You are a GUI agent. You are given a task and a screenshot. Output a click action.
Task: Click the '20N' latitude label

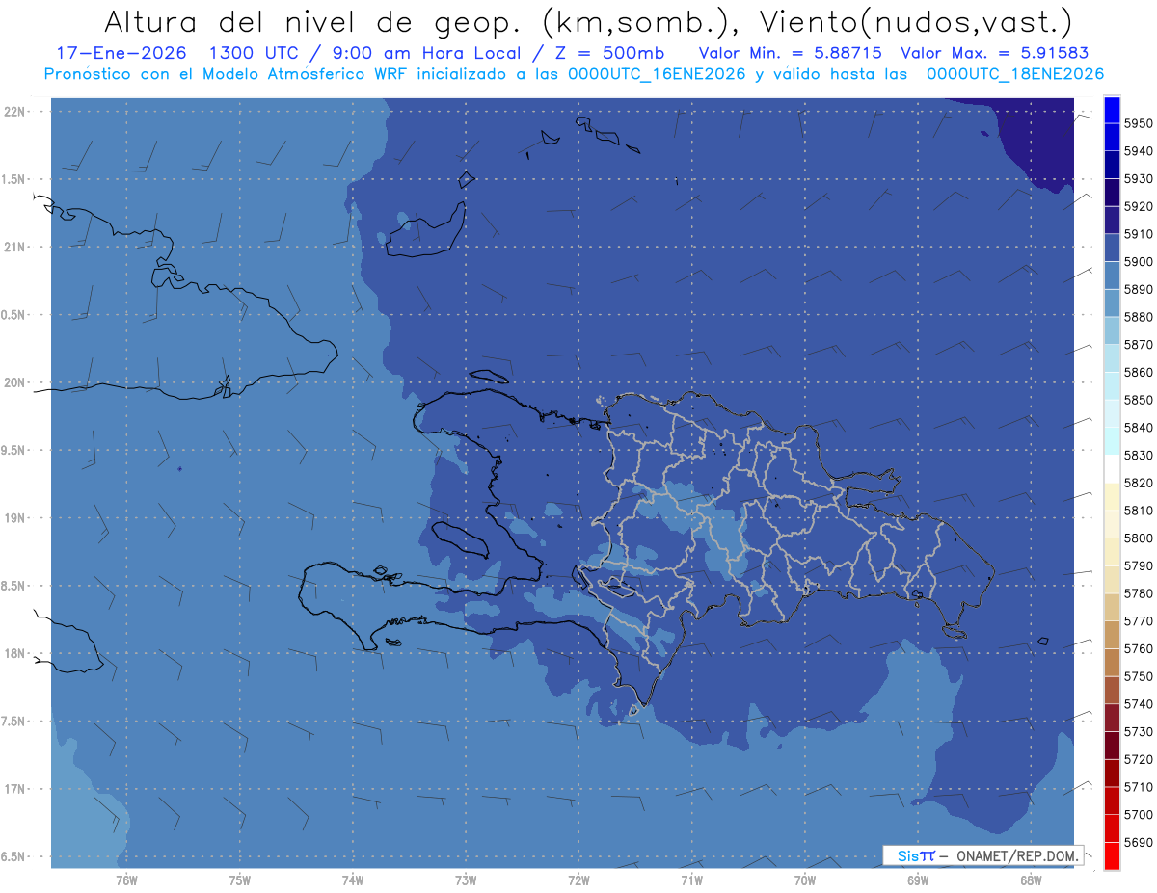click(14, 382)
